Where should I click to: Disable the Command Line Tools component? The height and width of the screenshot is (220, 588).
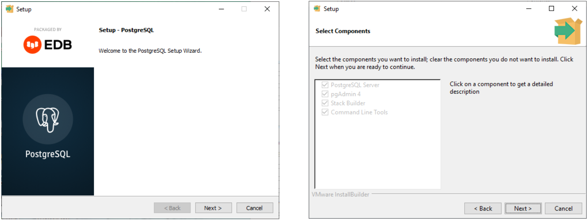(x=325, y=112)
